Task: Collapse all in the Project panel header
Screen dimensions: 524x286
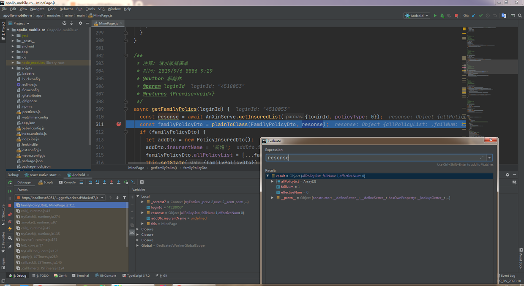Action: pos(71,23)
